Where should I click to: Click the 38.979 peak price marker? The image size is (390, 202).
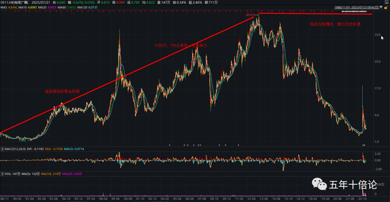pyautogui.click(x=250, y=15)
